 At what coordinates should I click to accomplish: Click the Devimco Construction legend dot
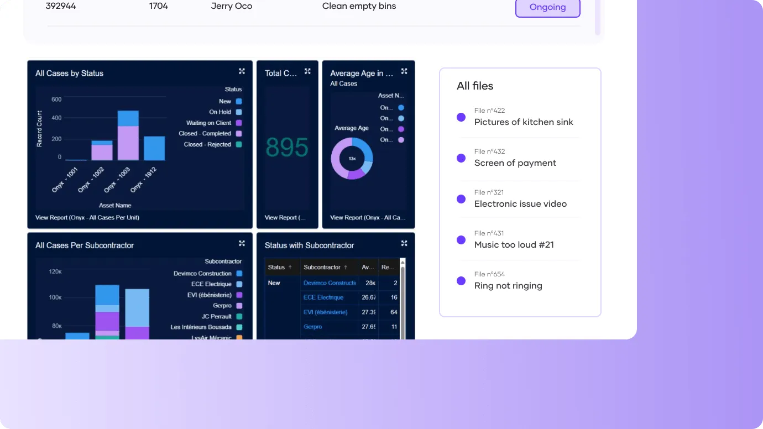pyautogui.click(x=238, y=273)
